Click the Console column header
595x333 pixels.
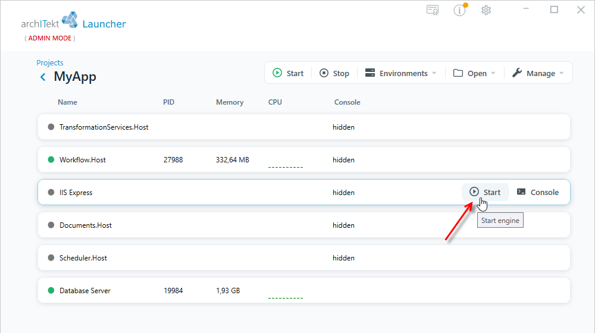coord(347,102)
